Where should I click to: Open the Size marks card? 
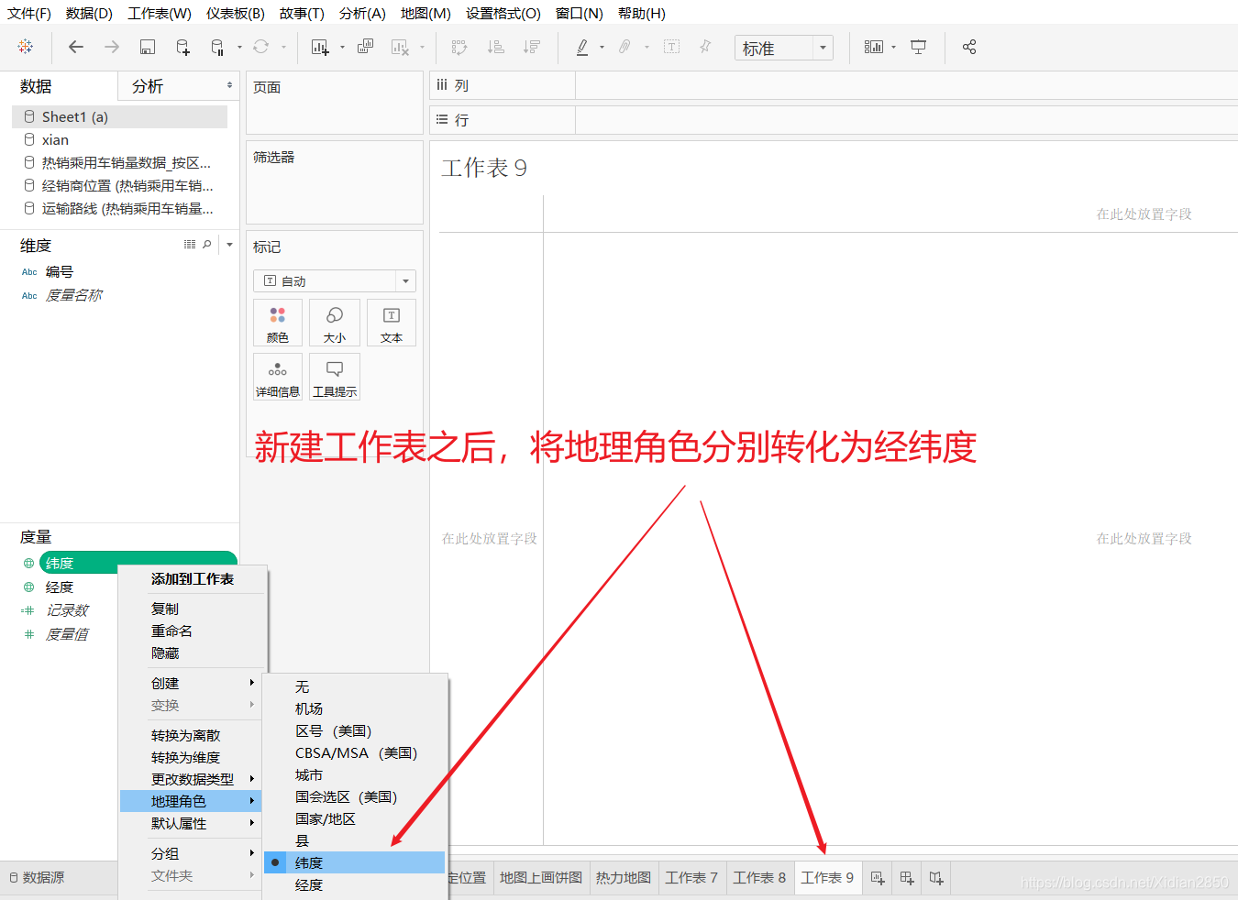click(335, 323)
